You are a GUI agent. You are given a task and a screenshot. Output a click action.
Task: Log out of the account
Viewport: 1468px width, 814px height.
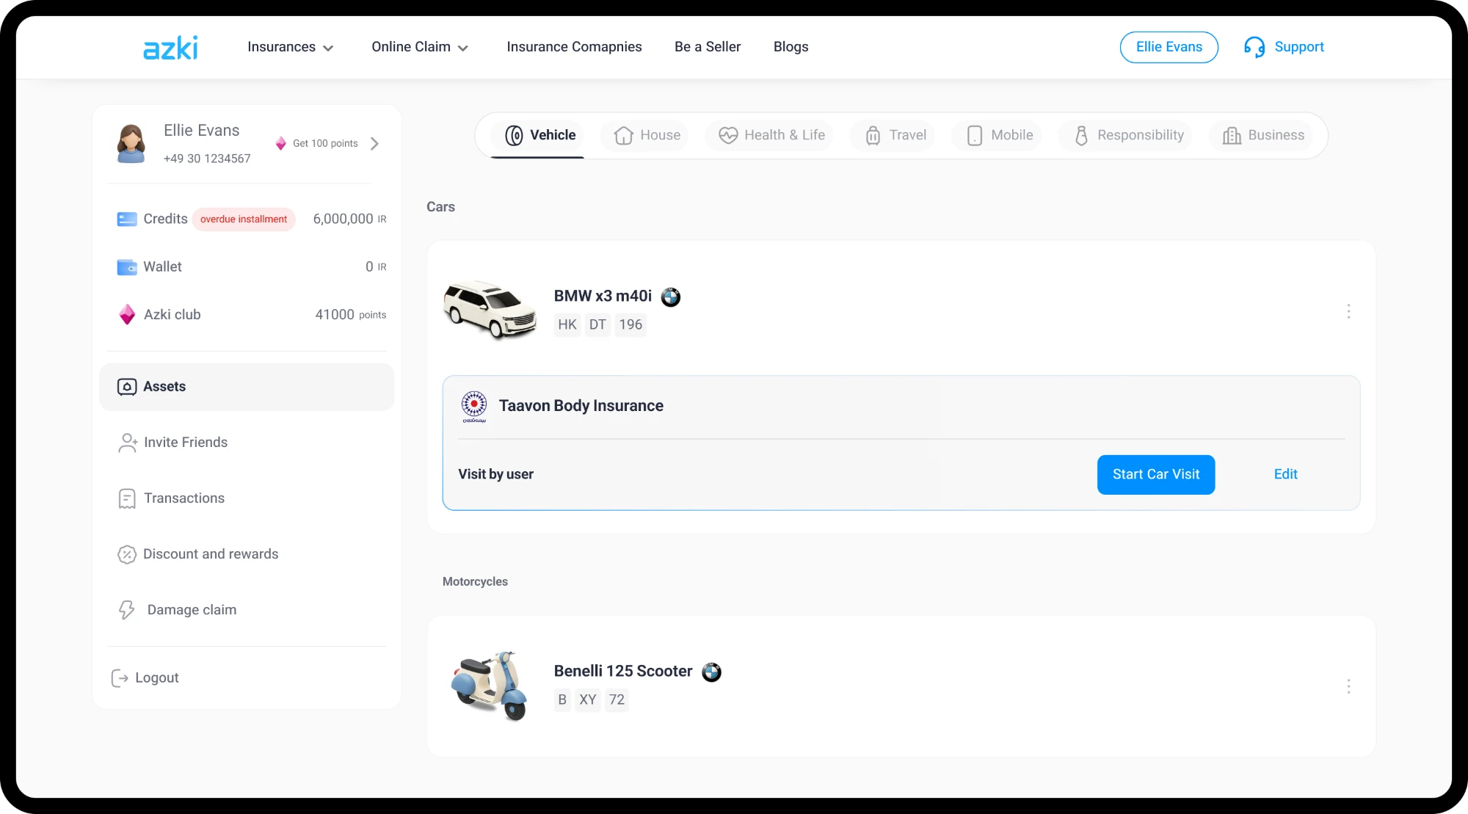point(145,677)
